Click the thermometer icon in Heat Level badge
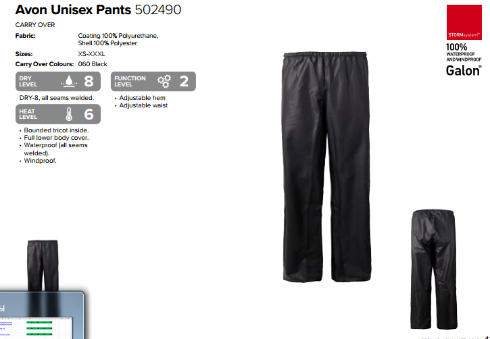Viewport: 490px width, 339px height. click(69, 114)
